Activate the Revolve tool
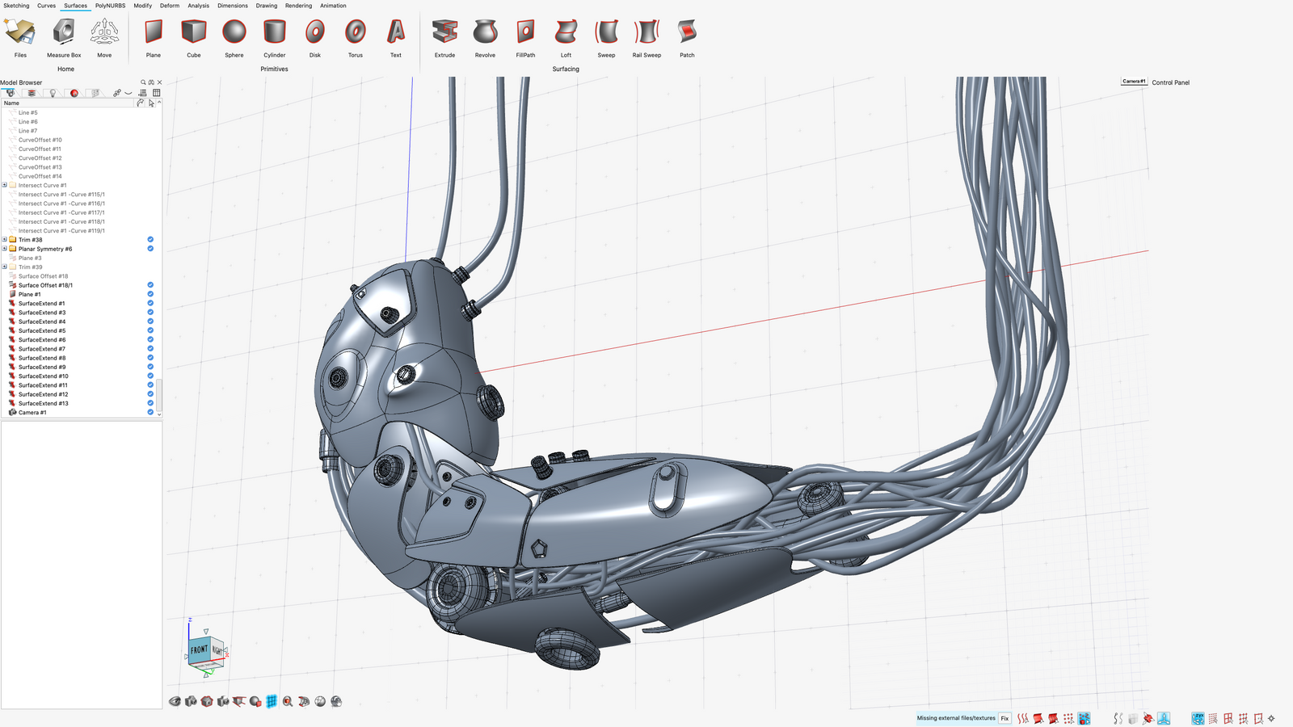 485,34
